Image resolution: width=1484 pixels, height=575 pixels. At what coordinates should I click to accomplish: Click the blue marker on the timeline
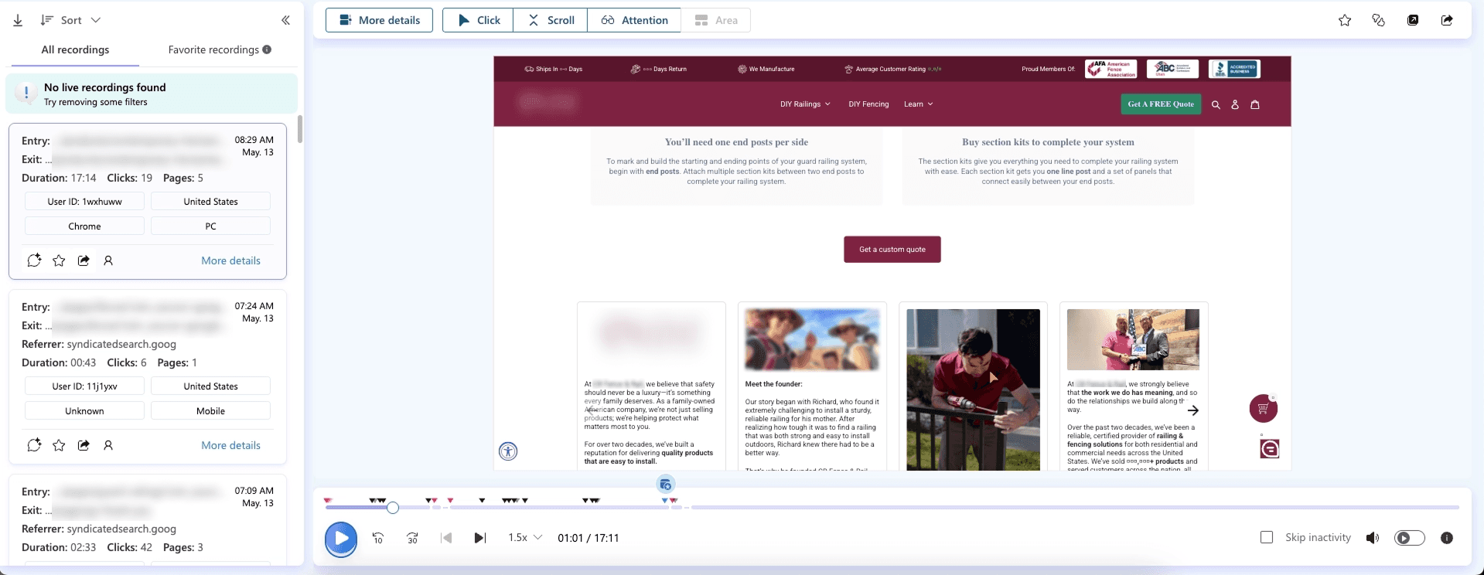(x=664, y=501)
